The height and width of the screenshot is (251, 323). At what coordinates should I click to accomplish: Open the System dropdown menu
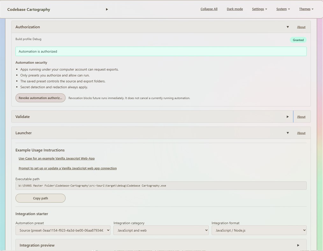click(x=283, y=9)
